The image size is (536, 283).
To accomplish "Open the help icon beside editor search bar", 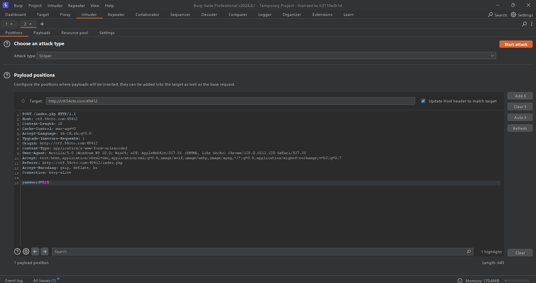I will pos(17,251).
